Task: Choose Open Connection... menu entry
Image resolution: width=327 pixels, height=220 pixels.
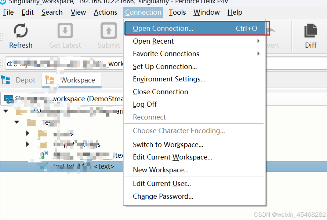Action: 195,28
